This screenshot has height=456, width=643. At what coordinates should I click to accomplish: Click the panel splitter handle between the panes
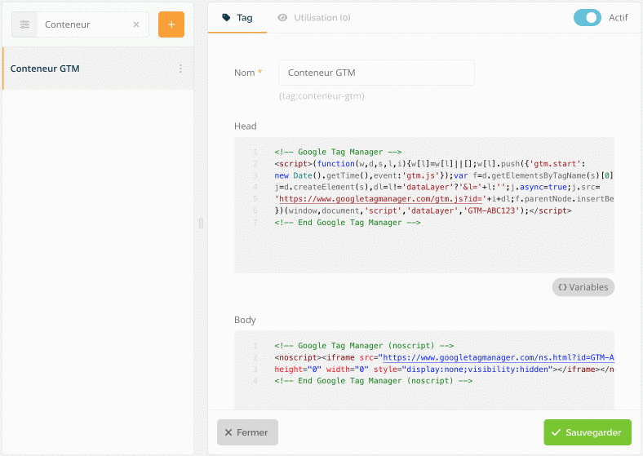(x=201, y=224)
